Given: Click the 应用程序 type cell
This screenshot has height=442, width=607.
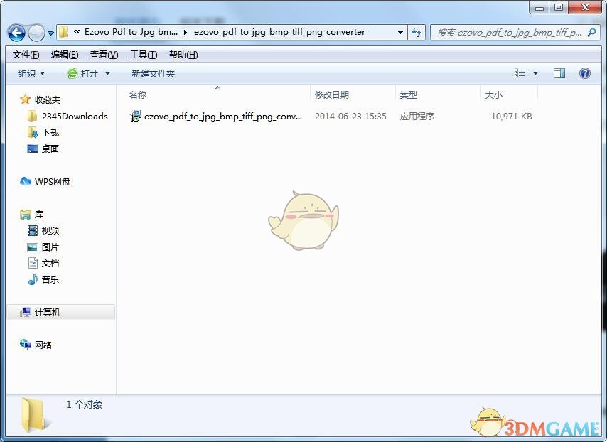Looking at the screenshot, I should point(417,116).
